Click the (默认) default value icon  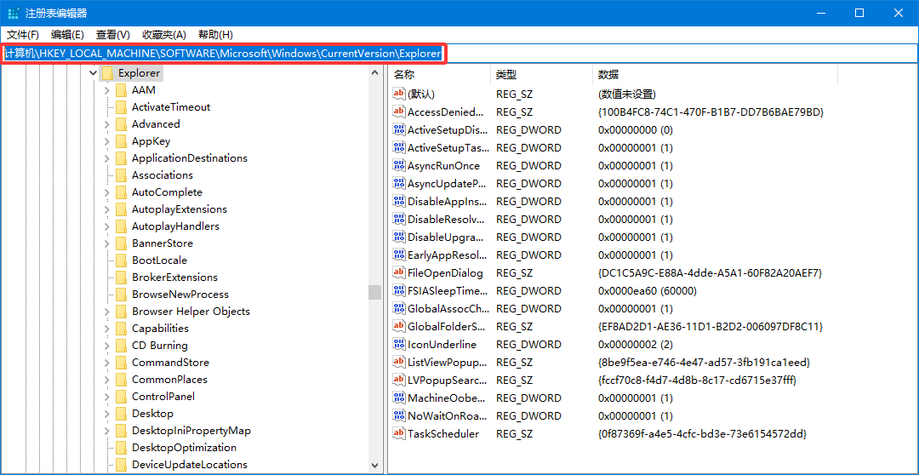click(398, 94)
